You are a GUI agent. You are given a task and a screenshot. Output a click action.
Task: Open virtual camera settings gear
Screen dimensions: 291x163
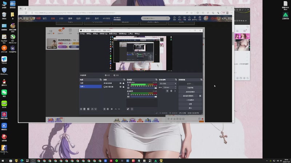pyautogui.click(x=200, y=96)
